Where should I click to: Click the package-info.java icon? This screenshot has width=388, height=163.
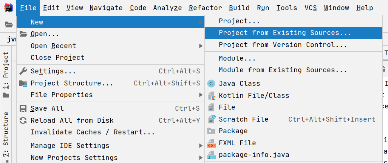[212, 155]
